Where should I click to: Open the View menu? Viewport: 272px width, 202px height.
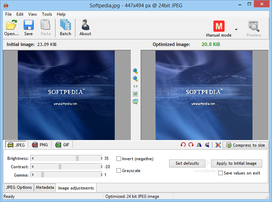(32, 14)
